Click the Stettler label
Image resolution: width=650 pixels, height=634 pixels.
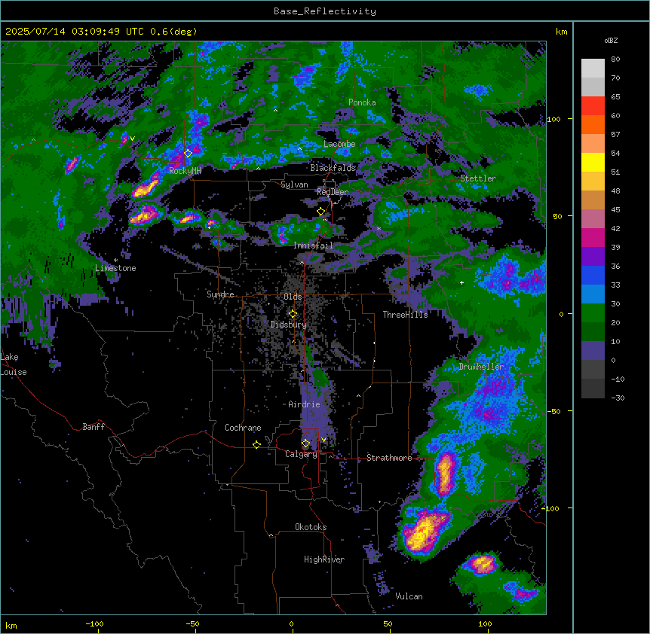click(478, 178)
